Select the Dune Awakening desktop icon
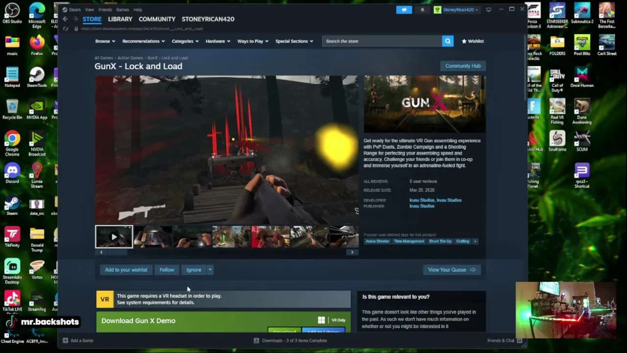 (582, 112)
